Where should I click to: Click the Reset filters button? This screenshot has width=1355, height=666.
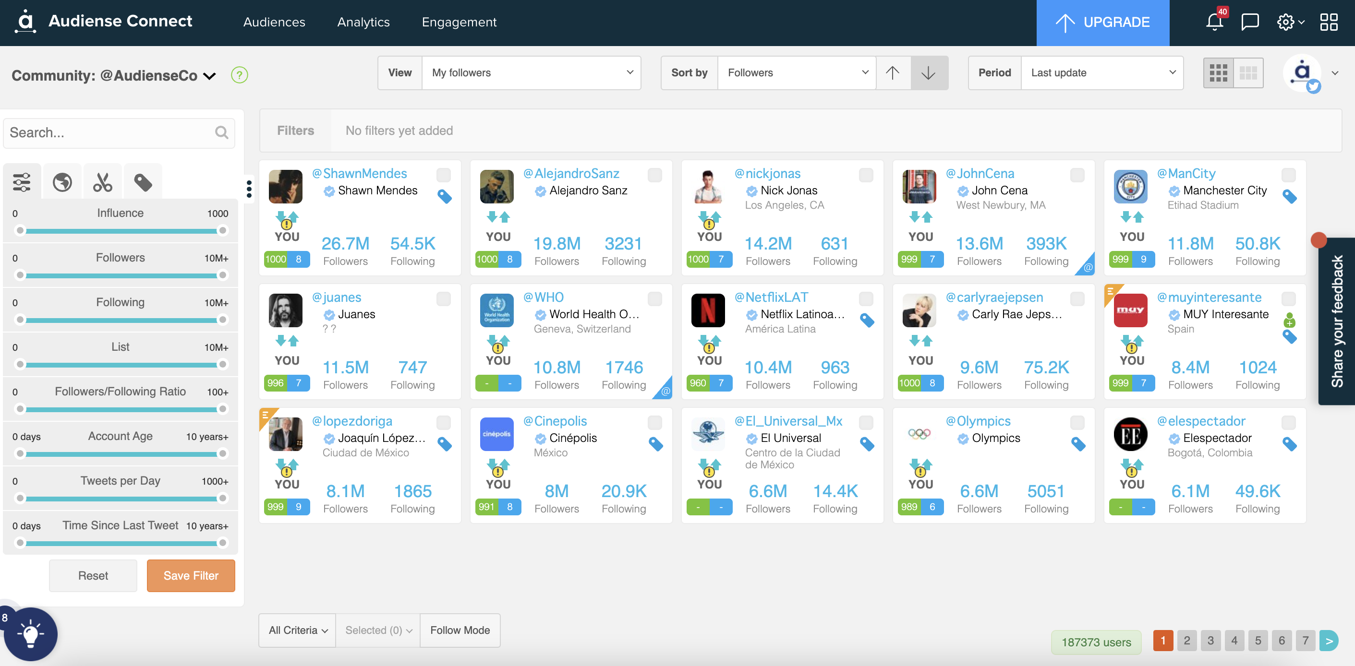pyautogui.click(x=93, y=575)
